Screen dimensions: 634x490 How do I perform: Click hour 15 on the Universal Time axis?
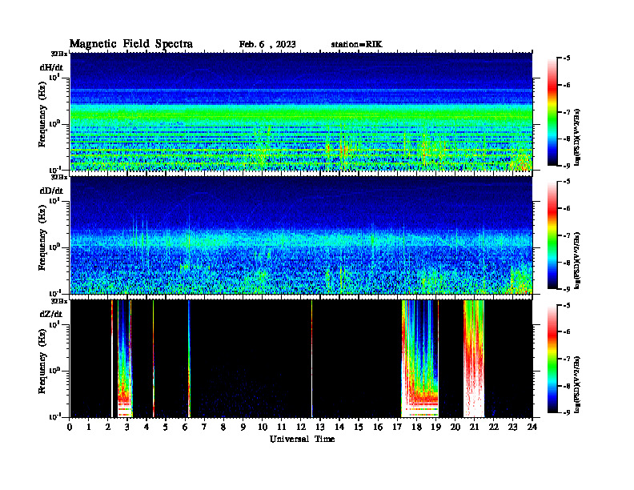(359, 427)
